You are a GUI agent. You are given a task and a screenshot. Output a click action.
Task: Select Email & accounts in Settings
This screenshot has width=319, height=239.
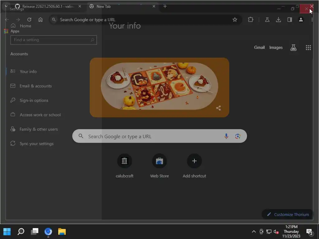pos(36,86)
